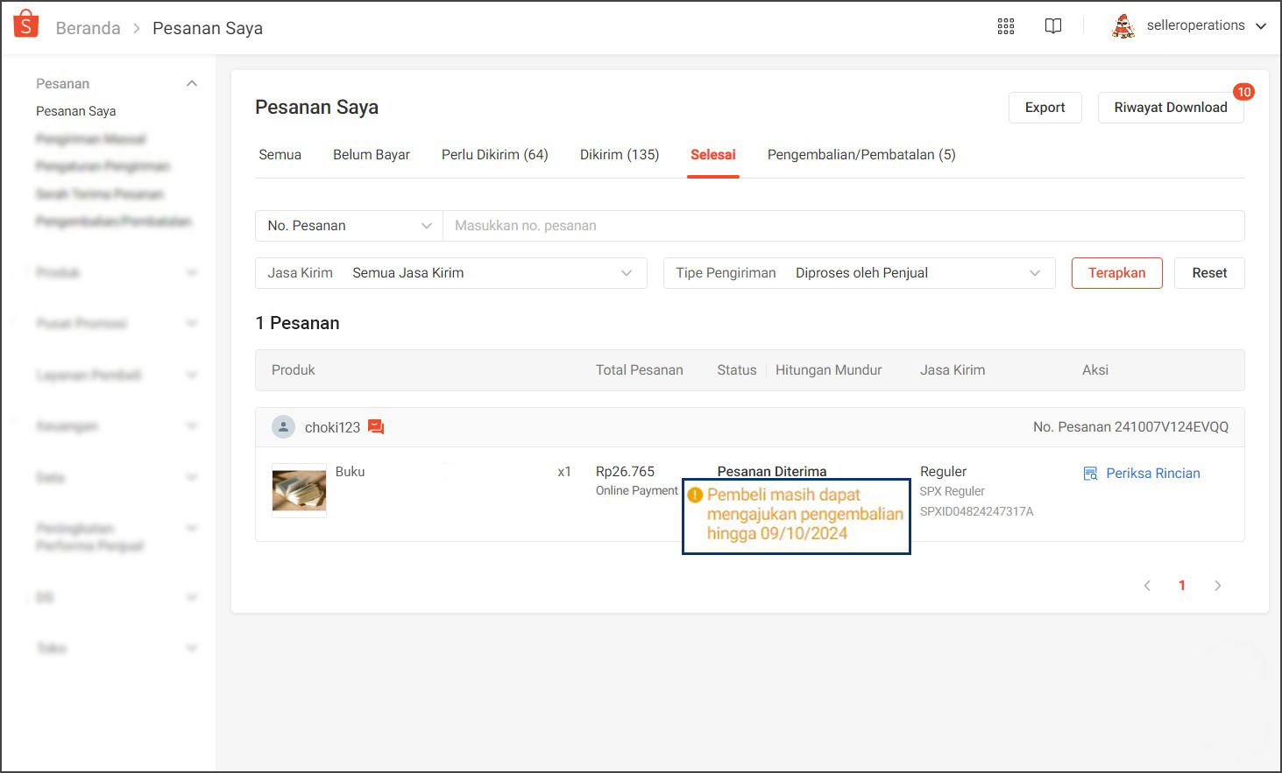The height and width of the screenshot is (773, 1282).
Task: Click the Shopee logo icon
Action: (x=26, y=25)
